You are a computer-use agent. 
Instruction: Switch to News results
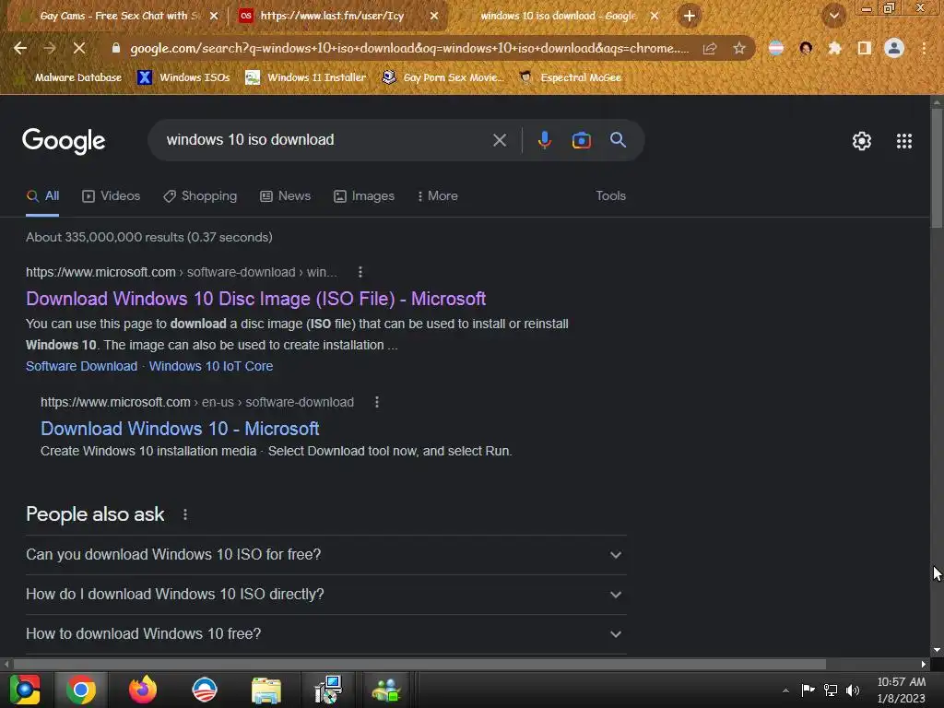coord(286,196)
